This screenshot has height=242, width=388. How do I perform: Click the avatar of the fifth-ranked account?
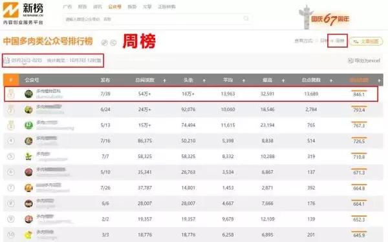click(x=28, y=156)
